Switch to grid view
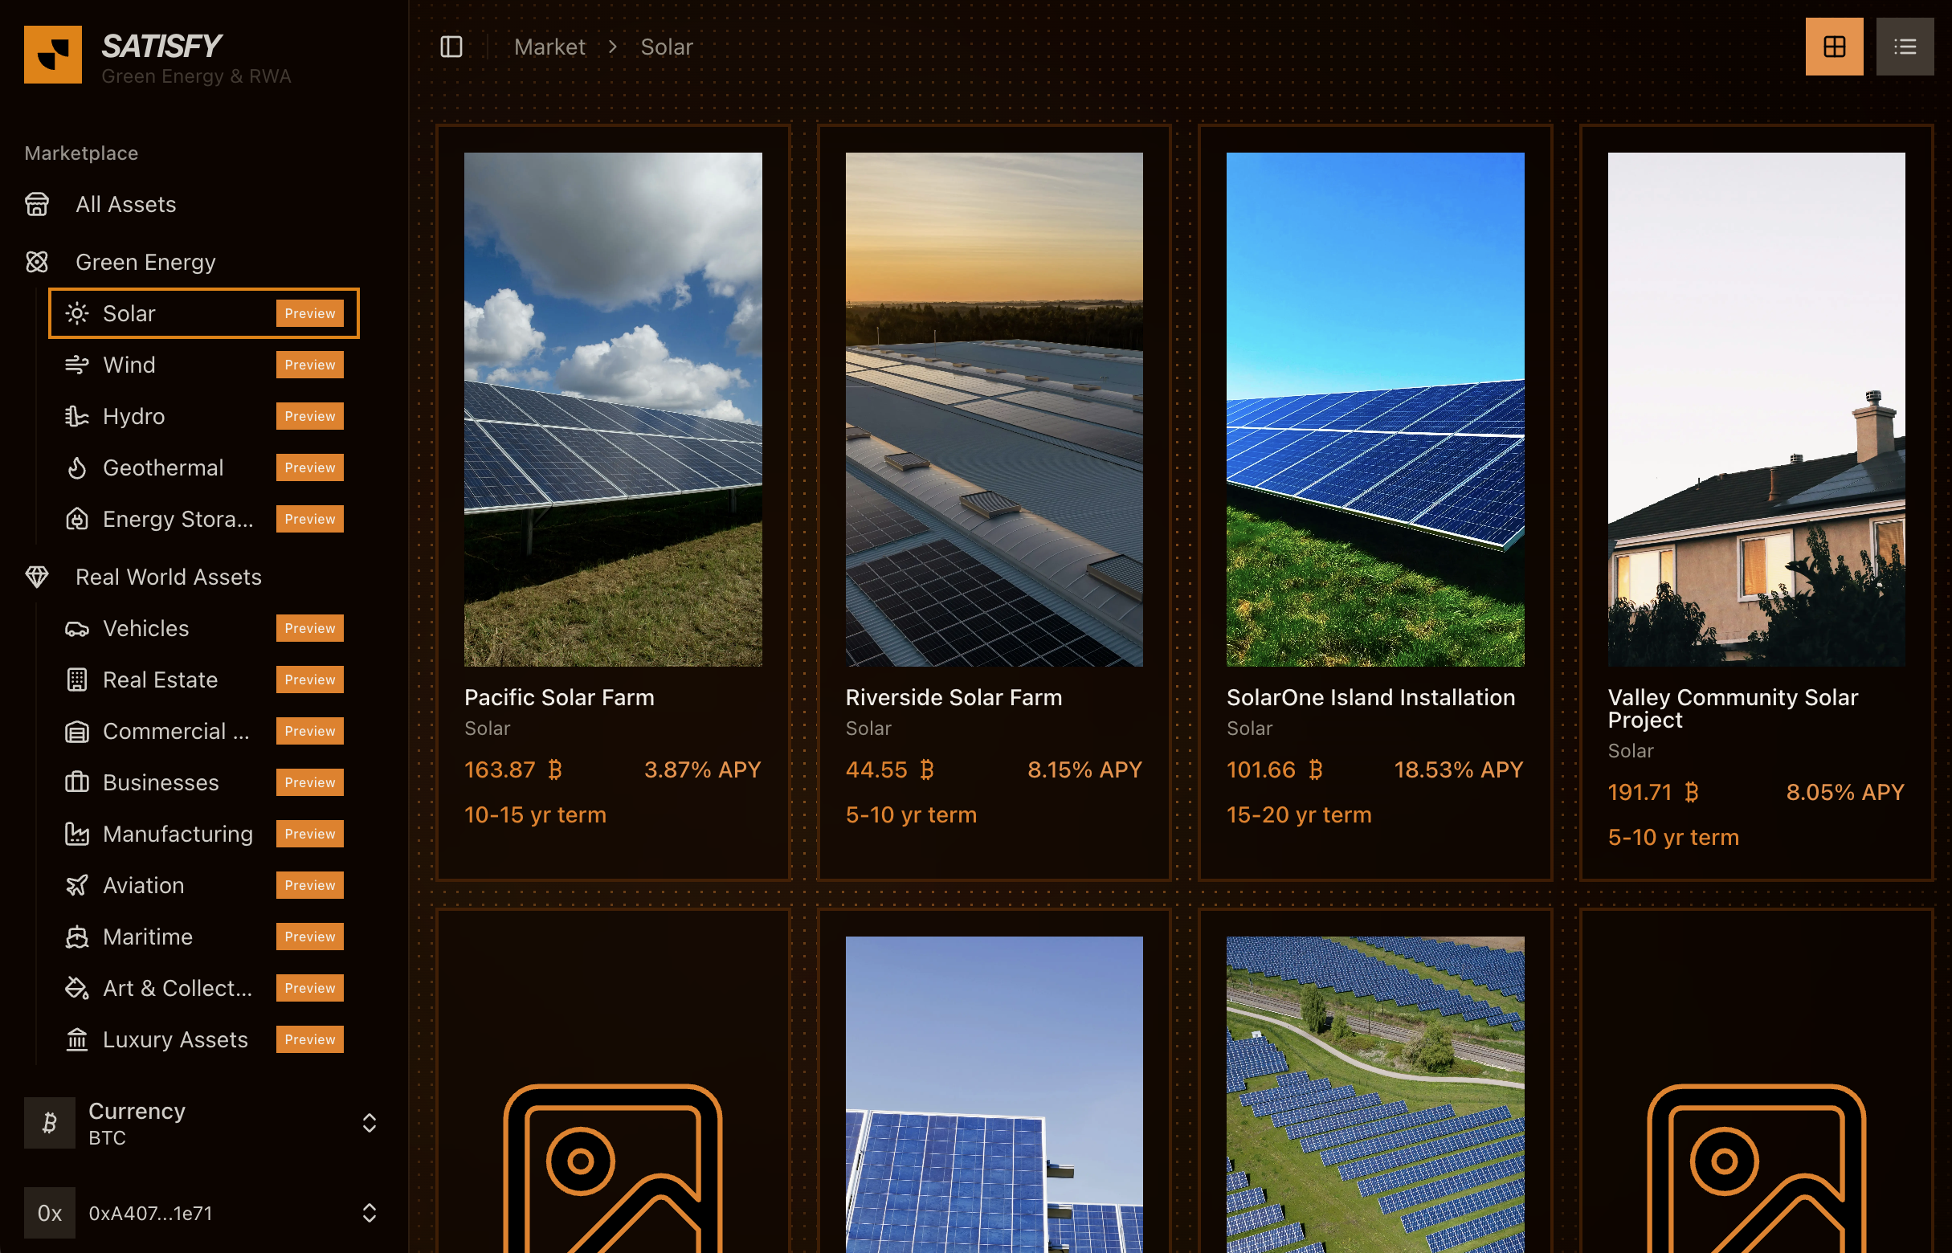 (x=1833, y=47)
